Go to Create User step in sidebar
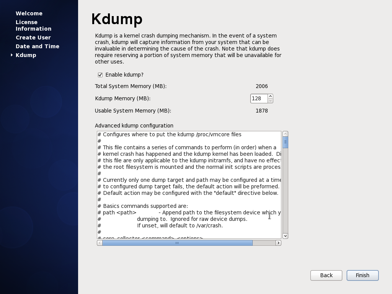 pyautogui.click(x=33, y=38)
